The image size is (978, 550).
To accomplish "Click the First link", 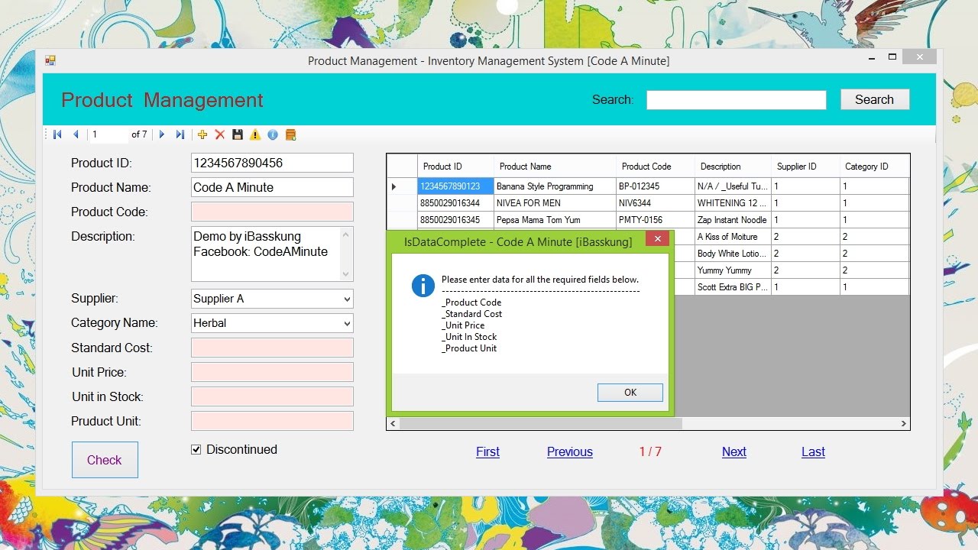I will (x=487, y=451).
